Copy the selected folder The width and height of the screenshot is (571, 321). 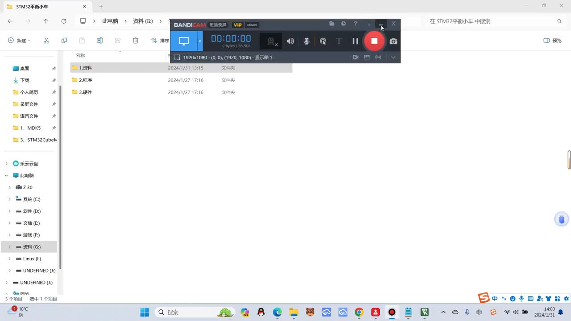[x=64, y=41]
